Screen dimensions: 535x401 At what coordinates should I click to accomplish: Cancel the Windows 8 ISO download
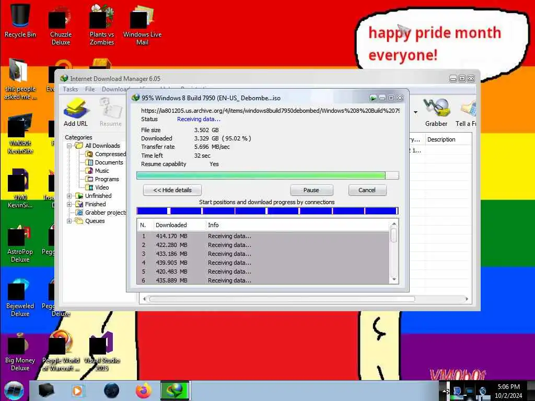pyautogui.click(x=367, y=190)
